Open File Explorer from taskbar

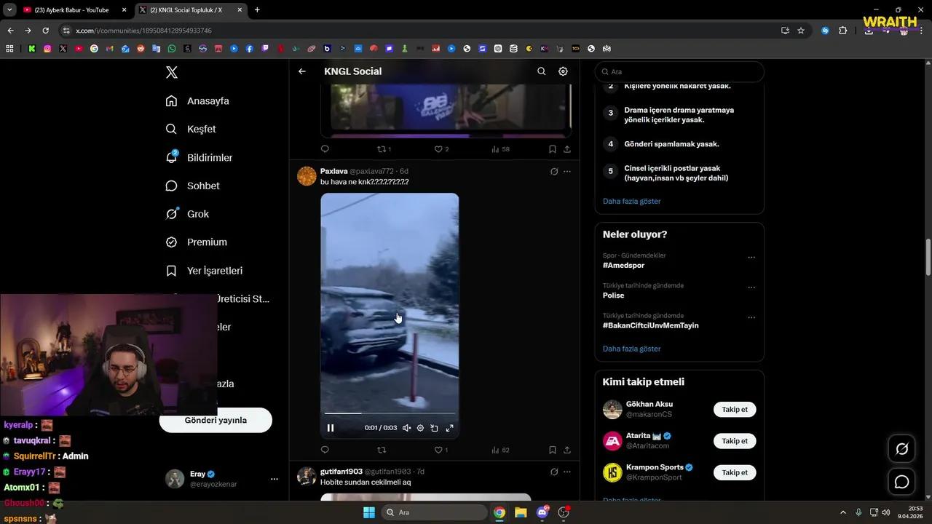point(521,512)
